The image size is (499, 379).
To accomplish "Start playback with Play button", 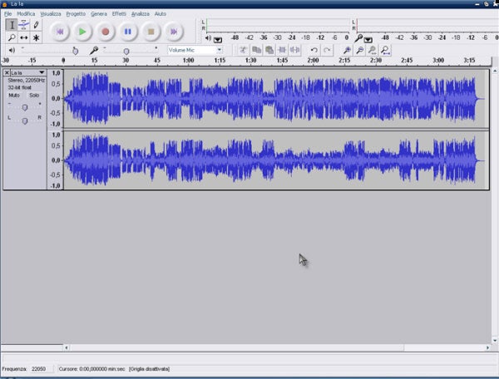I will (x=82, y=32).
